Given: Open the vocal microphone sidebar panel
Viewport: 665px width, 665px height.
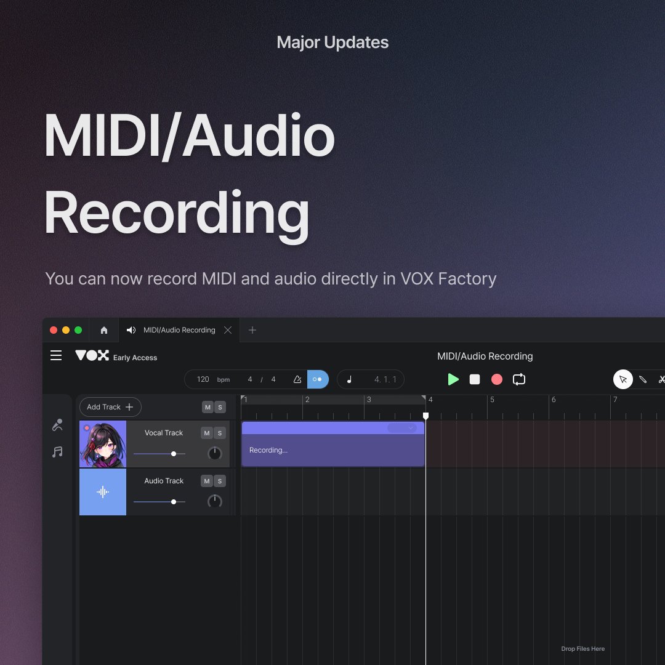Looking at the screenshot, I should (57, 424).
